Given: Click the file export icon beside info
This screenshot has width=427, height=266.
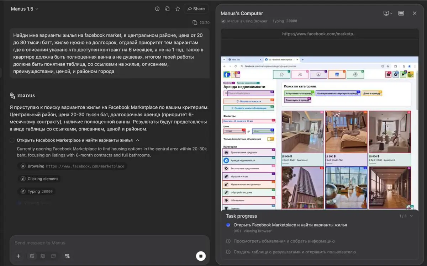Looking at the screenshot, I should point(167,9).
